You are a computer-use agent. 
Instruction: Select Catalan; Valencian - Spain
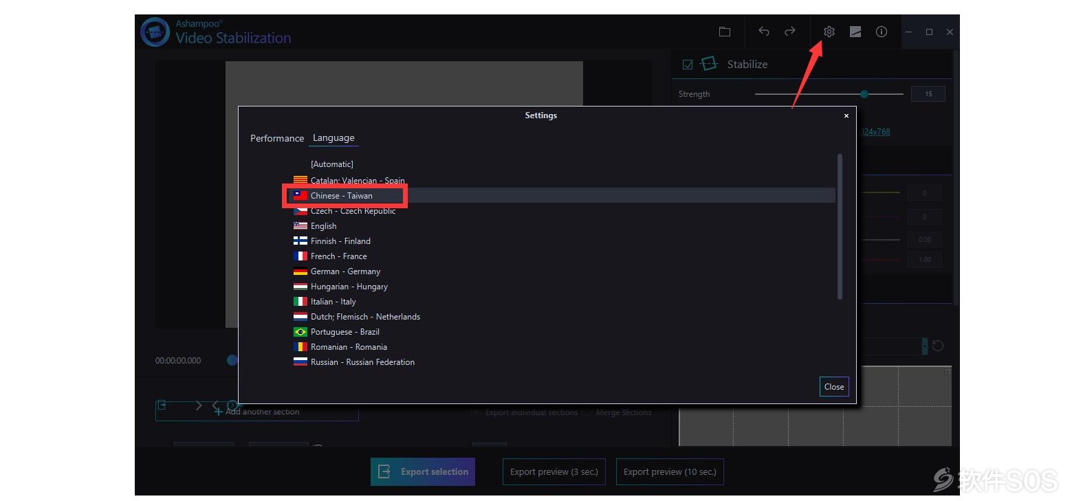(x=358, y=180)
